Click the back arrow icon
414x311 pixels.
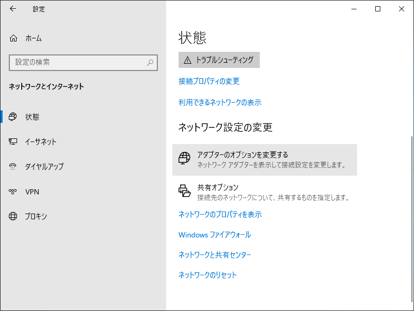point(12,9)
